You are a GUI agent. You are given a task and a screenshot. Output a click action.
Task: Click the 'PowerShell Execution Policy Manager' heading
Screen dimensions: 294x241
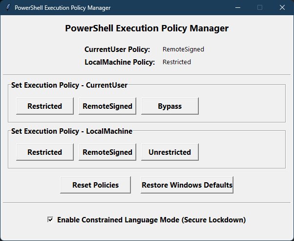click(147, 28)
